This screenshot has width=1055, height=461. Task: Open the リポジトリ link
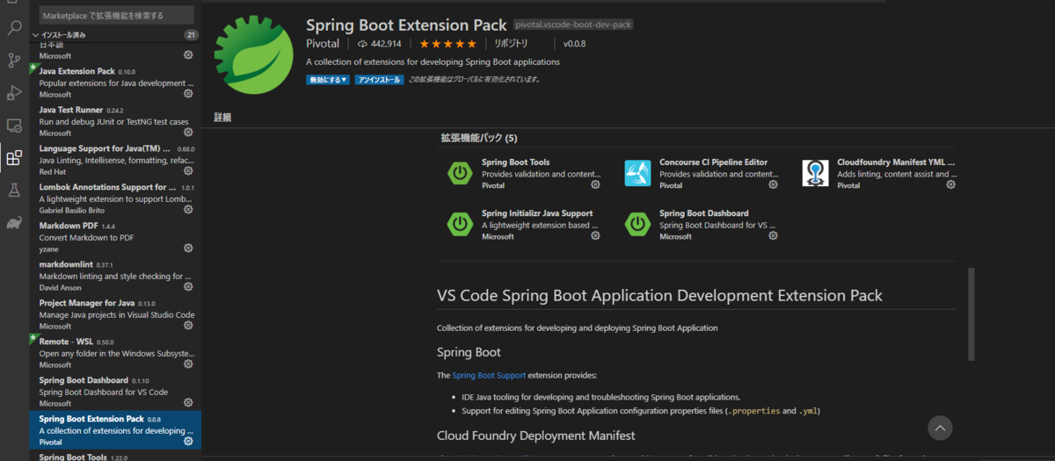pos(511,43)
